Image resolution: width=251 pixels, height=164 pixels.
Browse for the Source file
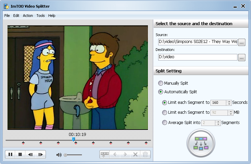242,42
